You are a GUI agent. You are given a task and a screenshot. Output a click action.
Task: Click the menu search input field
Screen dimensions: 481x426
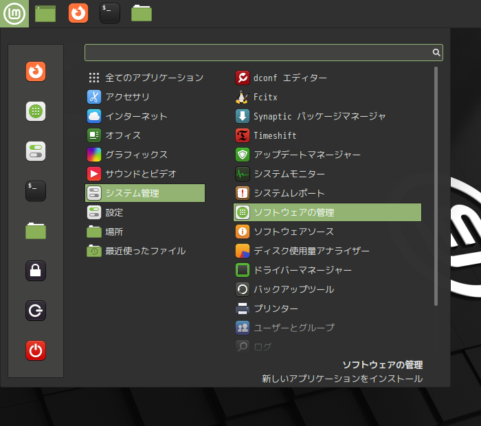coord(264,52)
